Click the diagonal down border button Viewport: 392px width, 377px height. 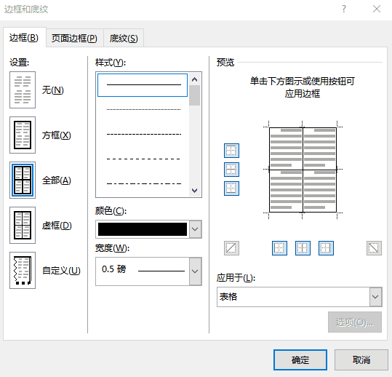tap(374, 248)
